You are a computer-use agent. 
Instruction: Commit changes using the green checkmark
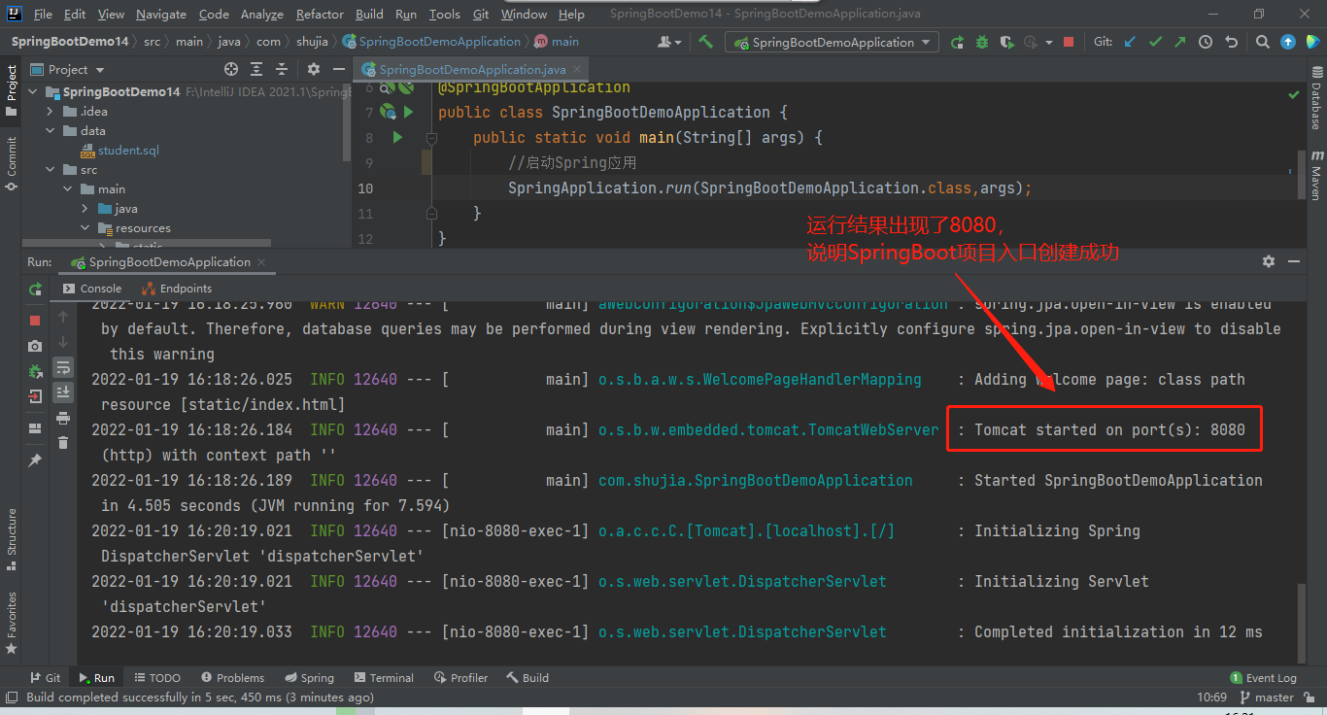(1154, 42)
